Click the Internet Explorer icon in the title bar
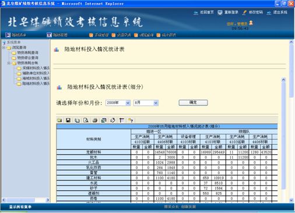The image size is (295, 213). [3, 3]
